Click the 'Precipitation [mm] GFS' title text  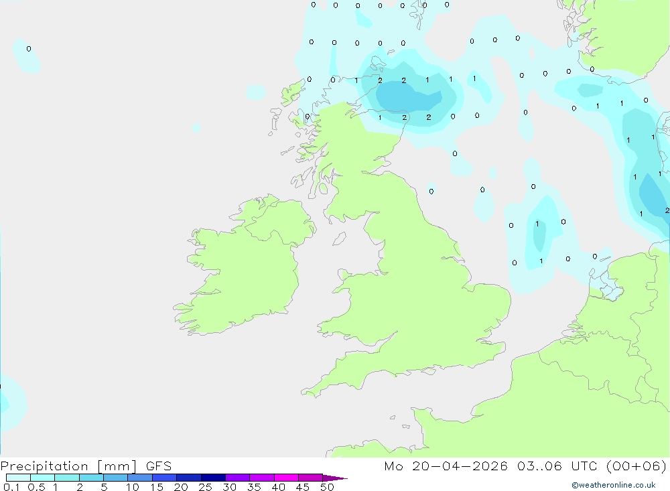86,466
